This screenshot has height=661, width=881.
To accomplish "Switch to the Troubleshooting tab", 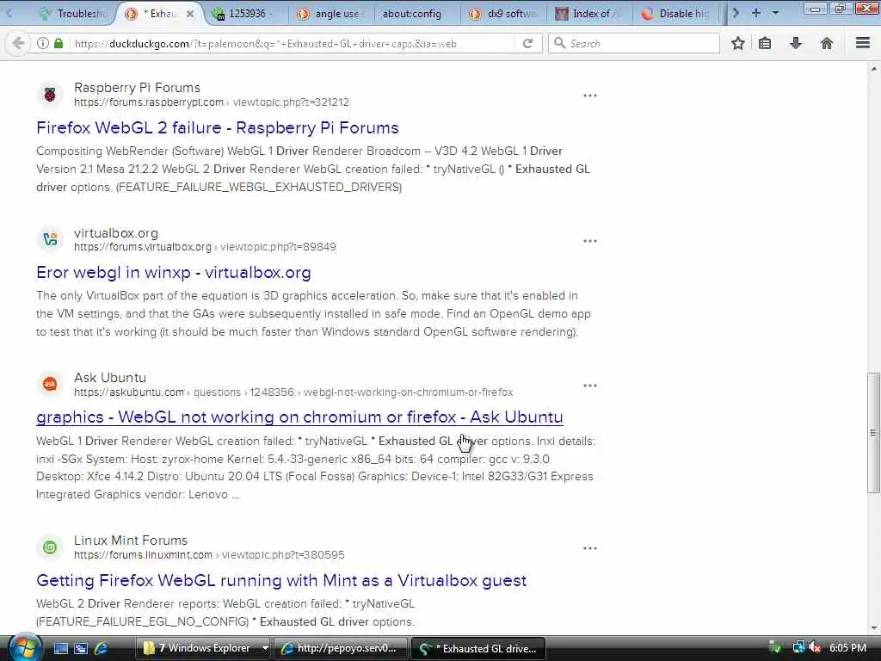I will tap(72, 14).
